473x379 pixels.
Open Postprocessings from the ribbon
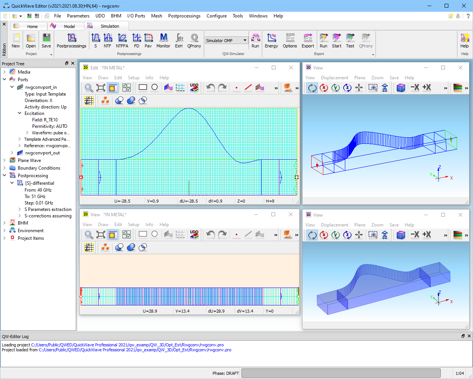pyautogui.click(x=71, y=40)
